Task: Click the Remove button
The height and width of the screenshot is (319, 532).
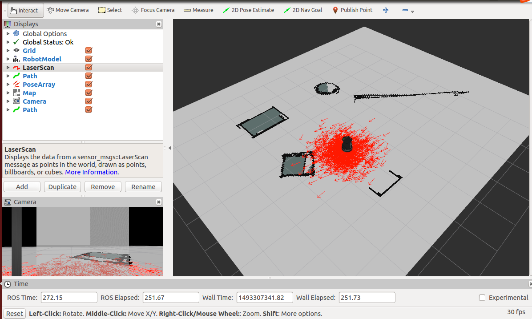Action: pyautogui.click(x=103, y=187)
